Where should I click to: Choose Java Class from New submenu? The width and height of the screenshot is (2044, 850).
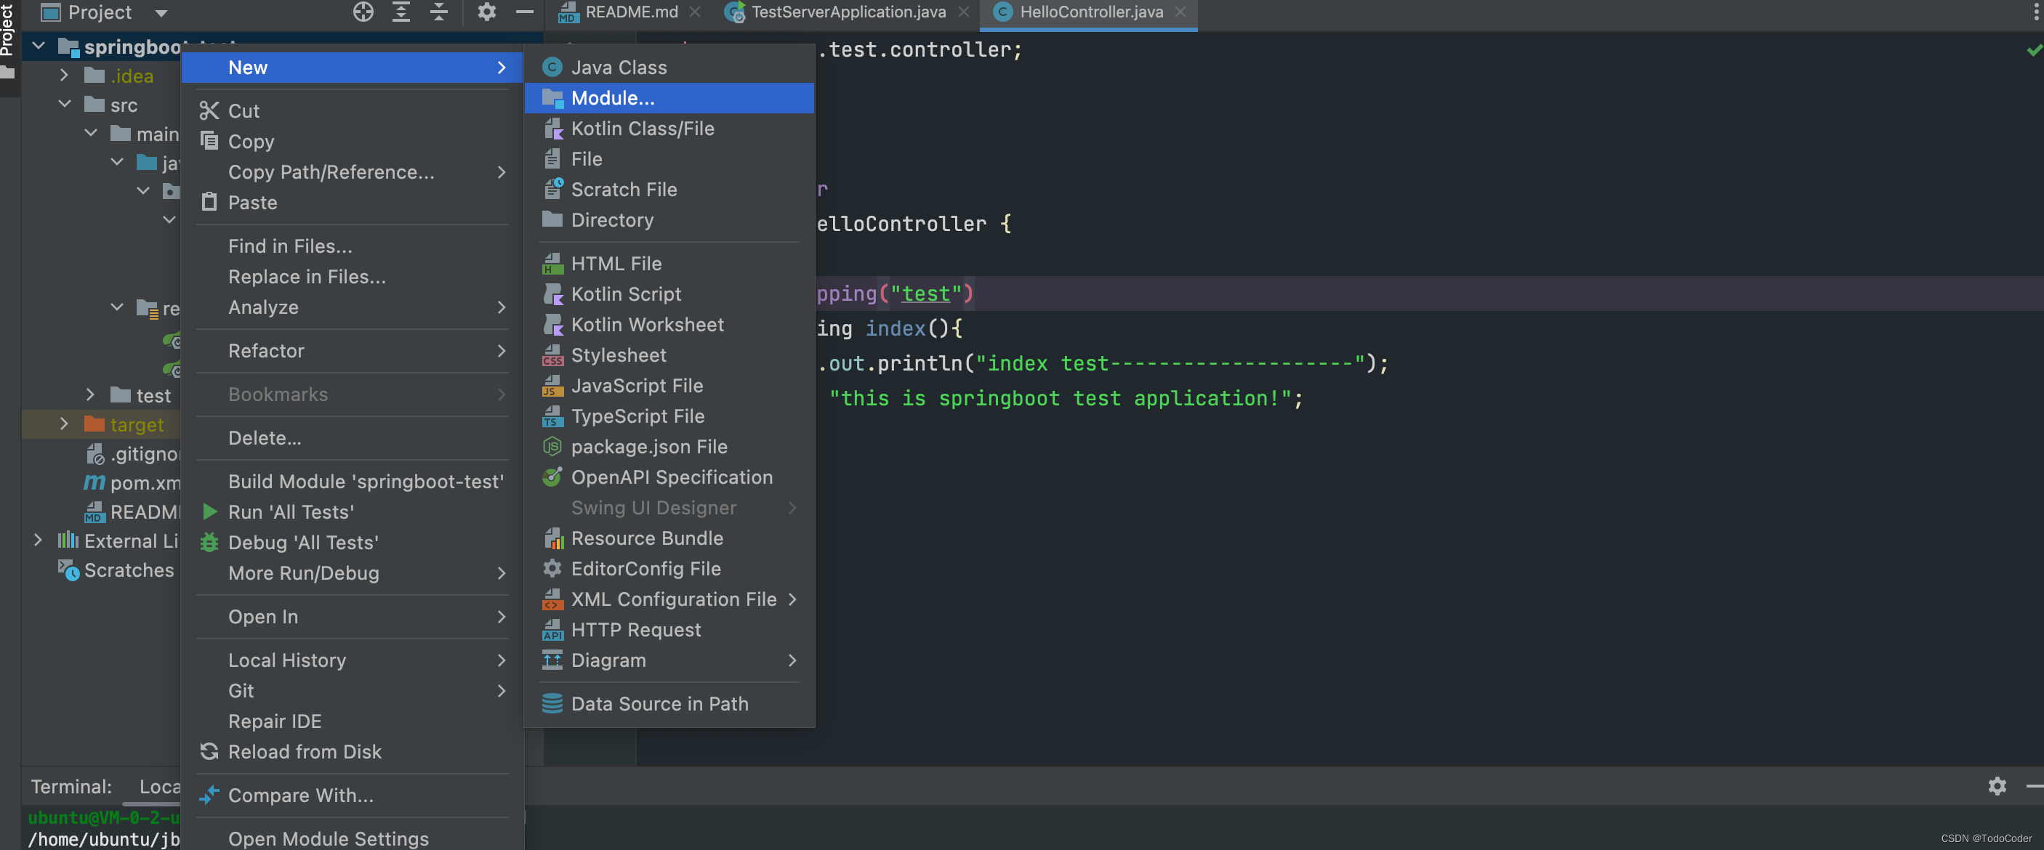(x=669, y=68)
